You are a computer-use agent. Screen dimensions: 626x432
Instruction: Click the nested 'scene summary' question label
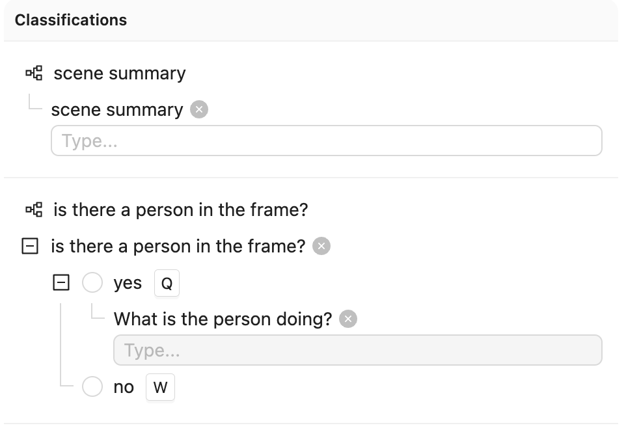[x=117, y=110]
